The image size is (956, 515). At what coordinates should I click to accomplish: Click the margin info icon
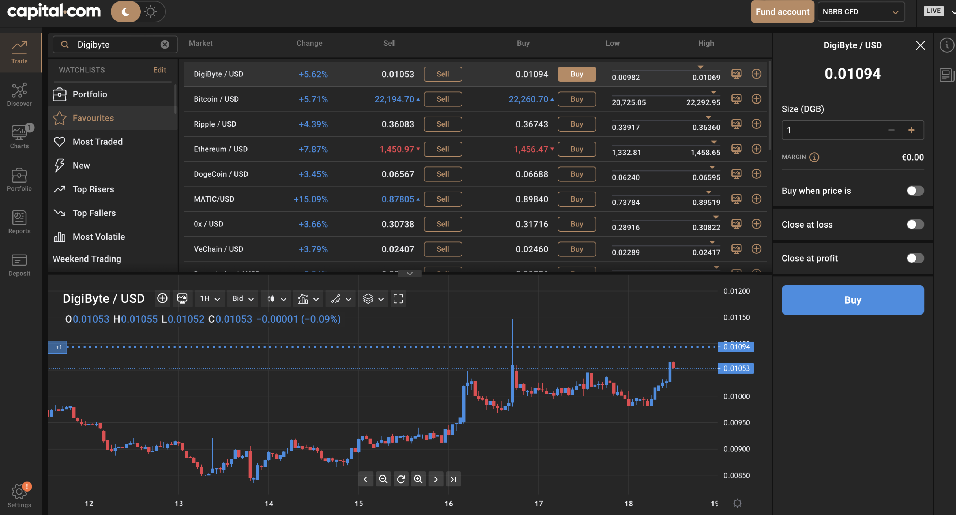point(814,157)
